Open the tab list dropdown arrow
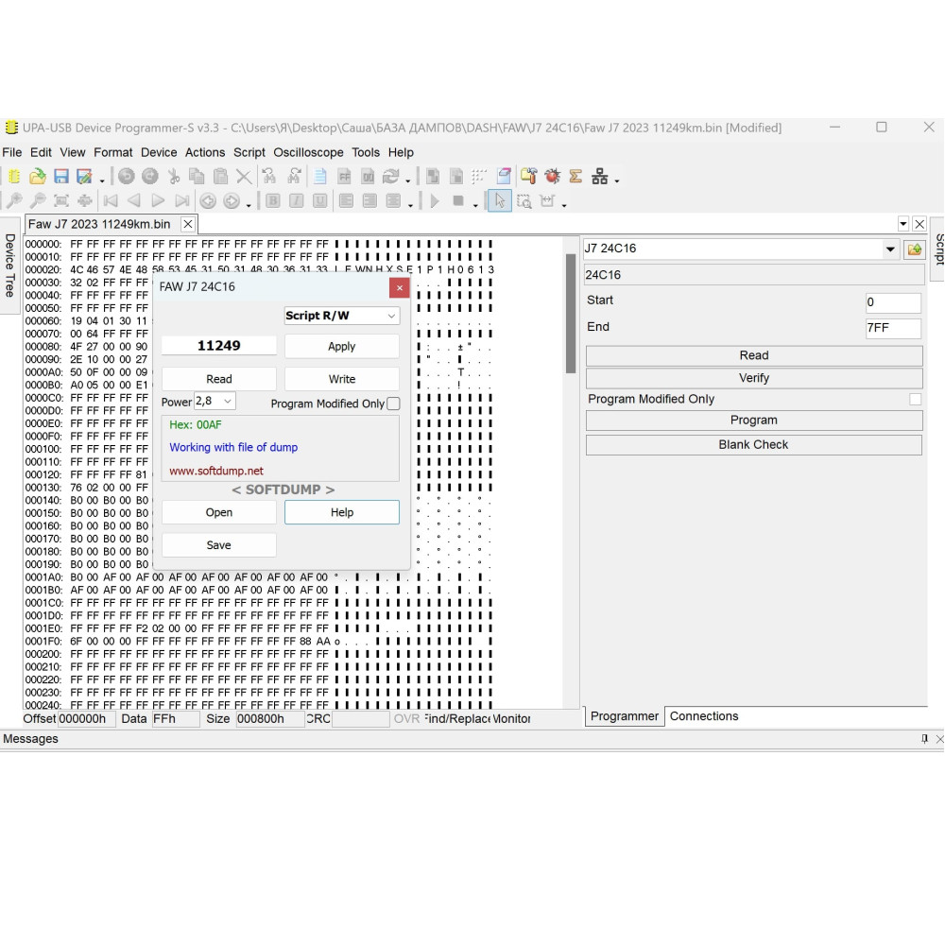The height and width of the screenshot is (945, 945). [x=902, y=224]
